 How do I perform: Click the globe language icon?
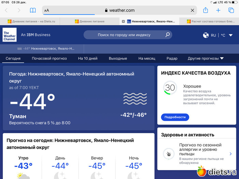(x=206, y=35)
